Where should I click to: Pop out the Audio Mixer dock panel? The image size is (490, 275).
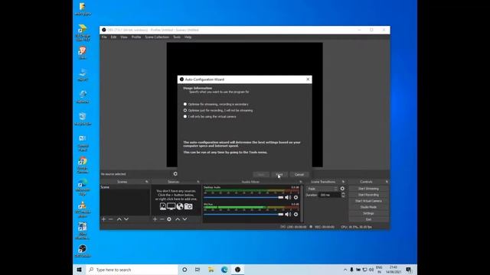(x=301, y=182)
